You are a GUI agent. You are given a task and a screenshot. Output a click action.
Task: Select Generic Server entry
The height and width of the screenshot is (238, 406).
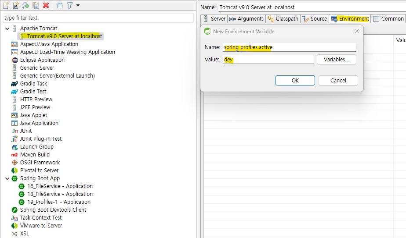pos(37,67)
